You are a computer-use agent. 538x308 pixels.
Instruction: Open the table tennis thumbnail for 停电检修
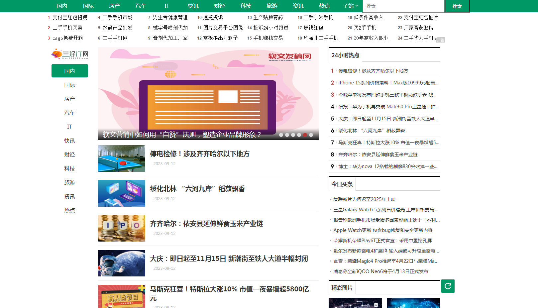pos(122,158)
